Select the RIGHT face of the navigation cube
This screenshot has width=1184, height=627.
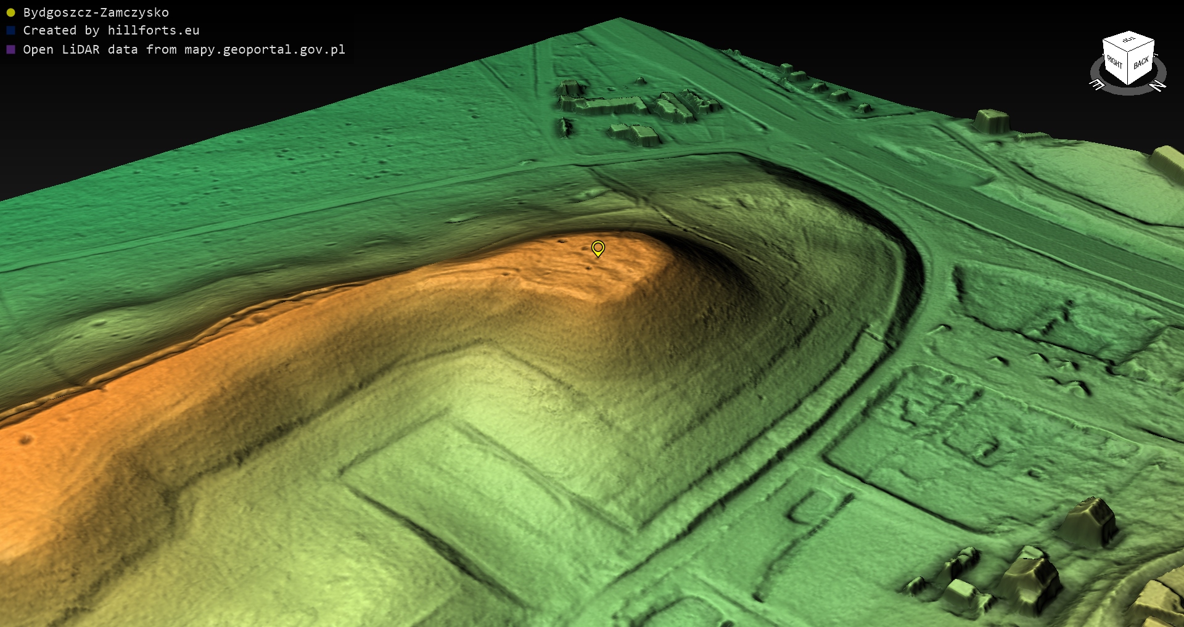tap(1115, 62)
